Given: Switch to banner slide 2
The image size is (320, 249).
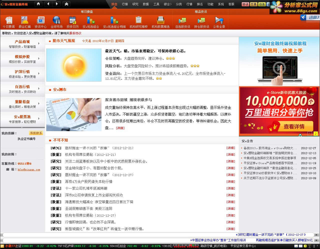Looking at the screenshot, I should [315, 134].
